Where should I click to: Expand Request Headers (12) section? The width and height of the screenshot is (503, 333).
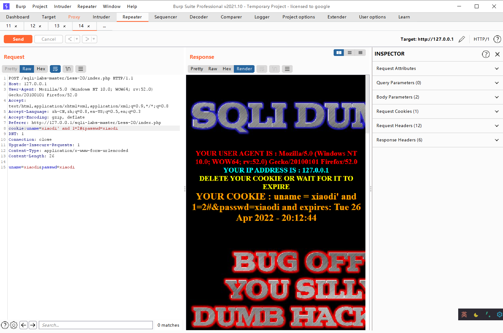point(438,126)
